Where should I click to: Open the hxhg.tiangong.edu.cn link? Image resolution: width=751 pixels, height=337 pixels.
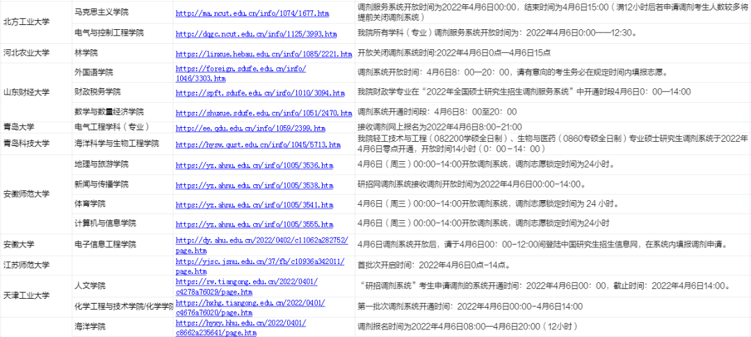click(250, 307)
